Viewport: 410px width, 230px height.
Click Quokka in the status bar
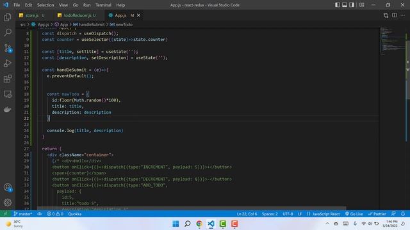coord(75,214)
